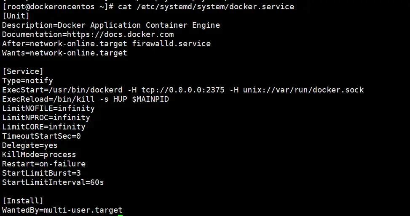Click the $MAINPID variable in ExecReload
Image resolution: width=410 pixels, height=216 pixels.
(150, 99)
